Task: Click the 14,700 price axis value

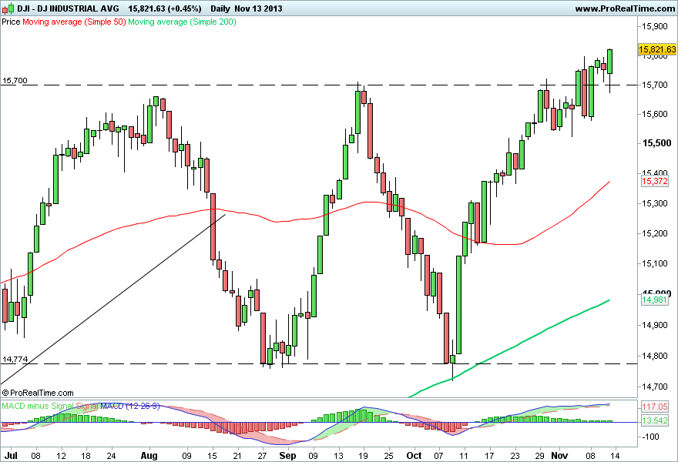Action: [654, 387]
